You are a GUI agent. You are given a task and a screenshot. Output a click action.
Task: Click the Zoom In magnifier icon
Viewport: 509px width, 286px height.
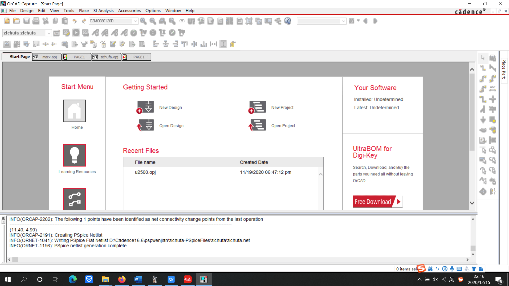[143, 21]
